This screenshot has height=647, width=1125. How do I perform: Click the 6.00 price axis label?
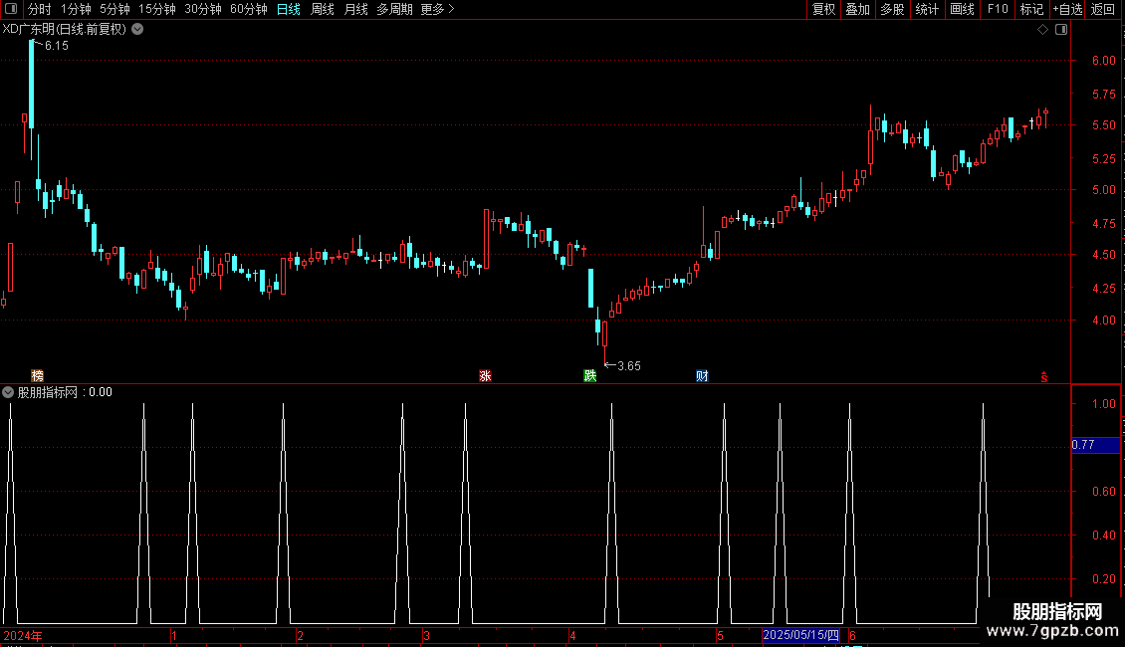1103,61
